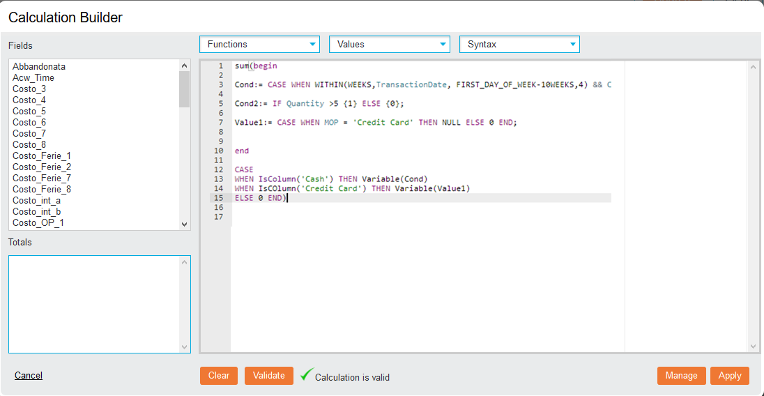The height and width of the screenshot is (396, 764).
Task: Select the Costo_Ferie_1 field
Action: [x=42, y=156]
